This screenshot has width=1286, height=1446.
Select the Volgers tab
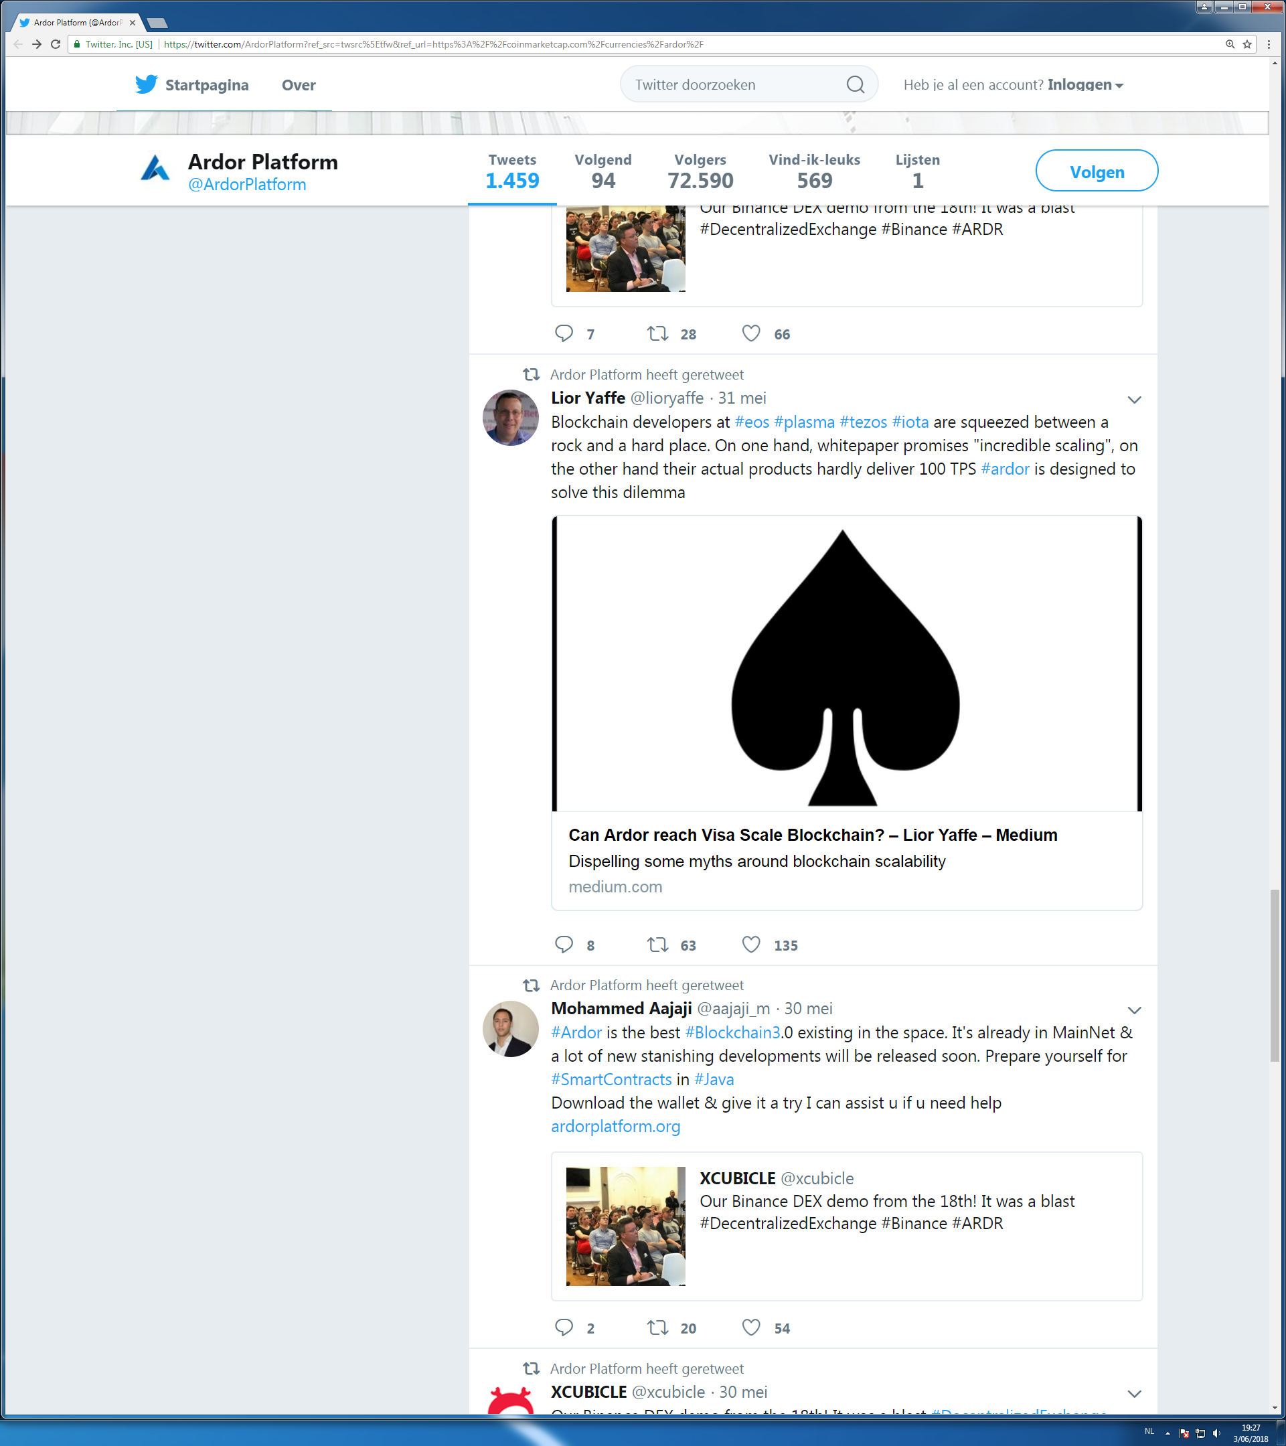700,171
